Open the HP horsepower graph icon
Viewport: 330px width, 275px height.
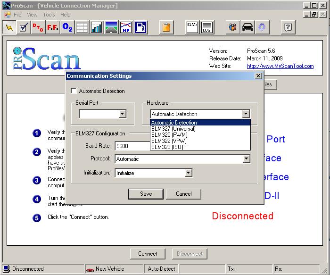pos(125,27)
